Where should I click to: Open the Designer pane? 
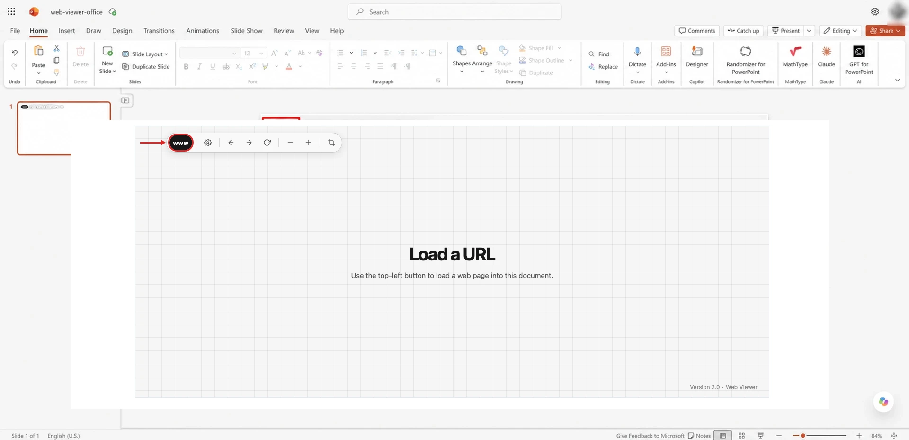coord(697,57)
